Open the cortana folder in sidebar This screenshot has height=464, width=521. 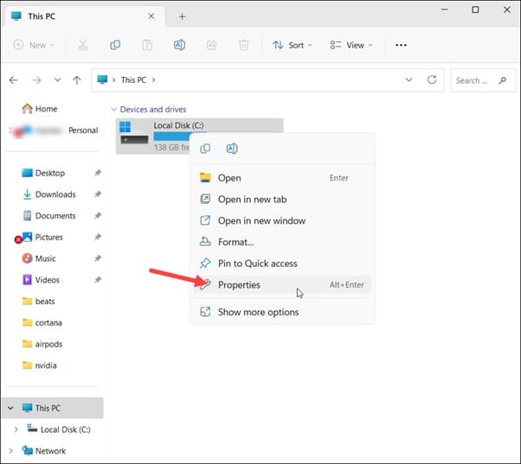pos(42,322)
